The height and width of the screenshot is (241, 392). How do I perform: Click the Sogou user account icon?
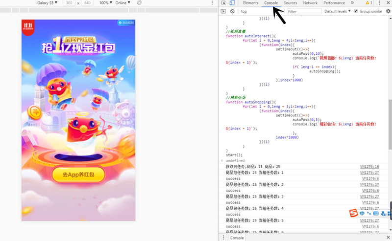coord(384,214)
